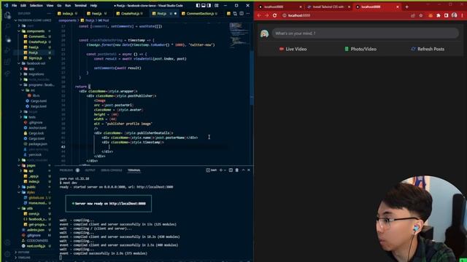467x262 pixels.
Task: Switch to the Feed.js editor tab
Action: [x=96, y=14]
